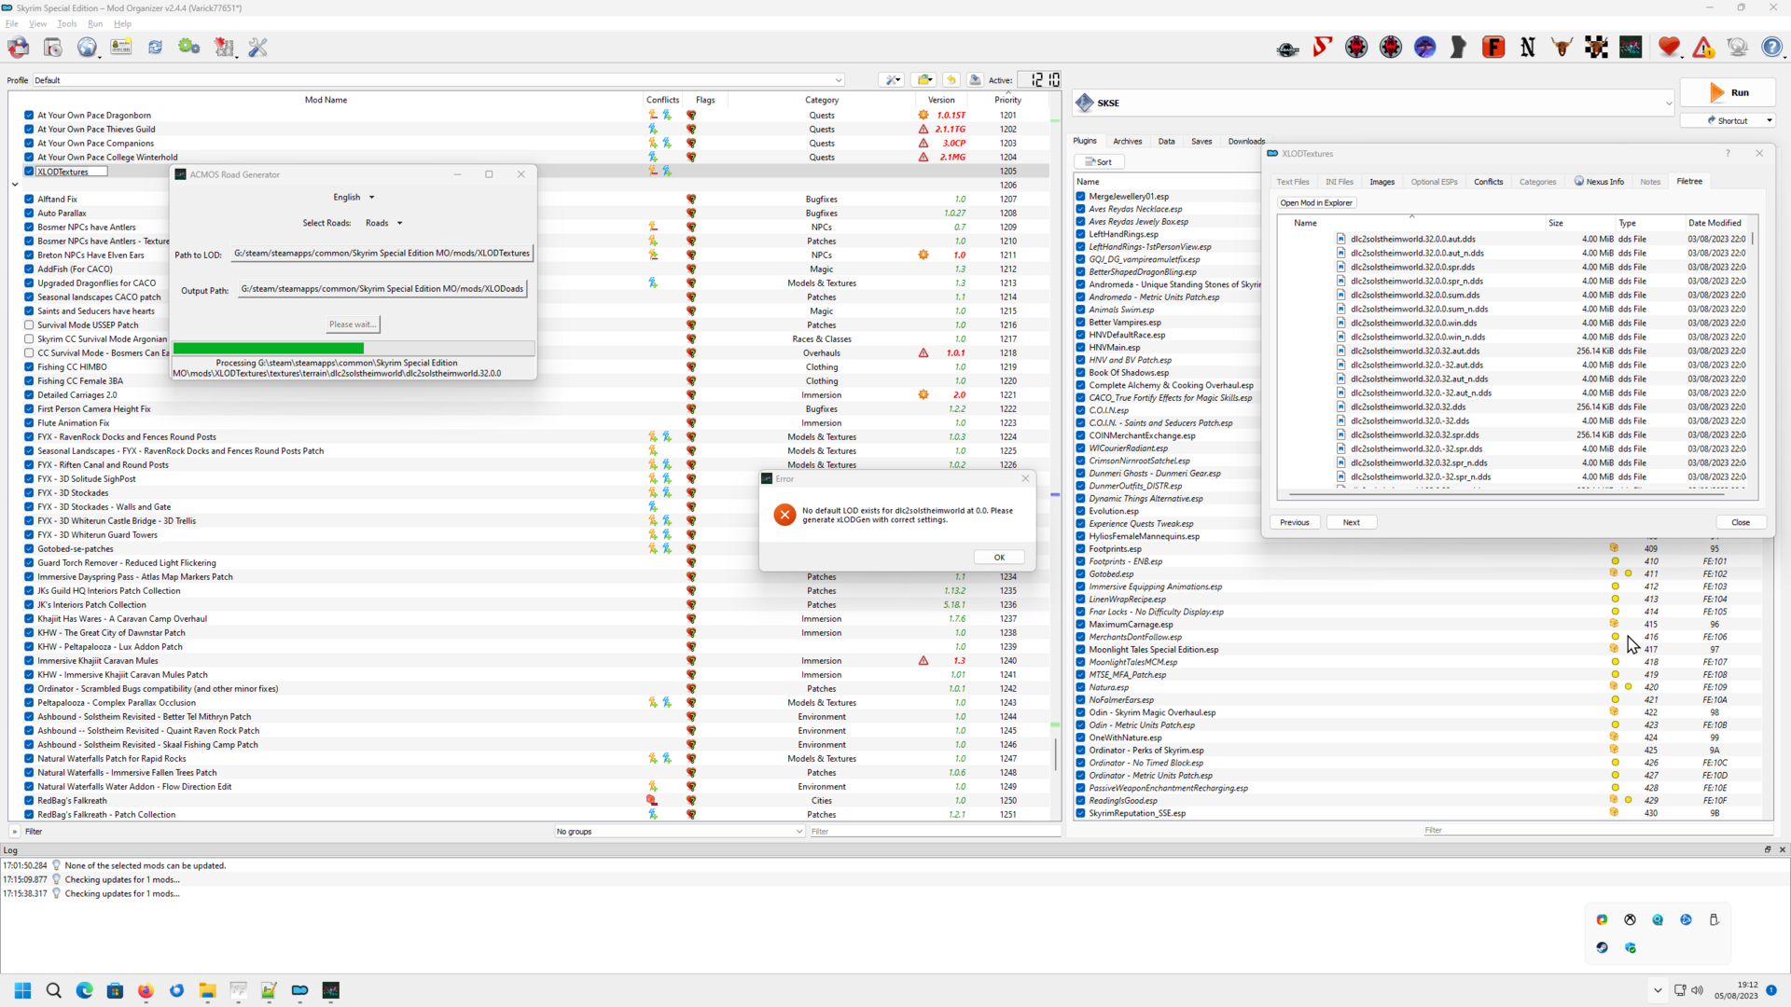Click the checkered bull-head shortcut icon
This screenshot has width=1791, height=1007.
click(1596, 47)
